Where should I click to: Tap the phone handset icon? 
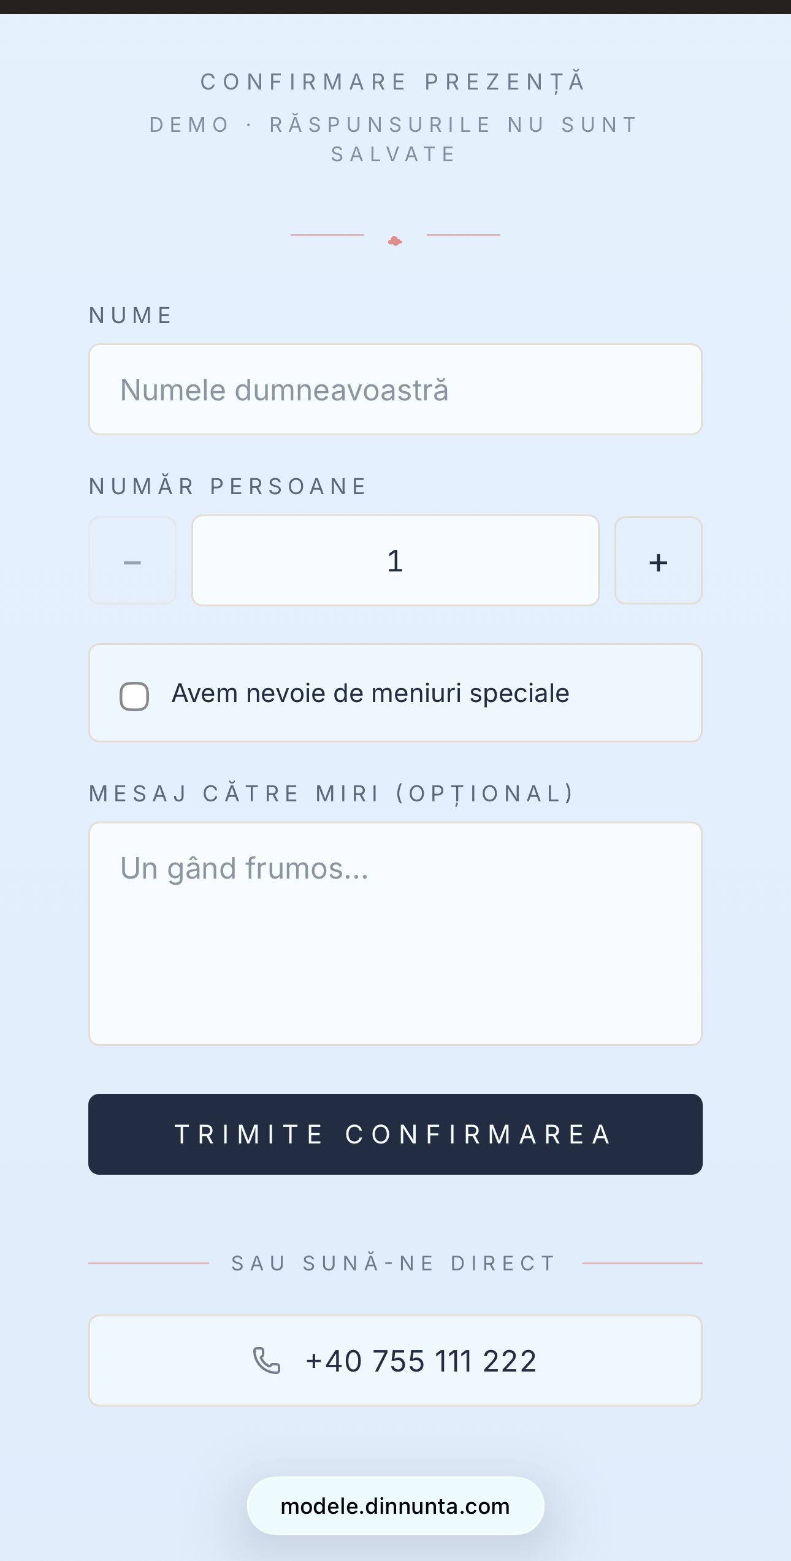pos(267,1361)
